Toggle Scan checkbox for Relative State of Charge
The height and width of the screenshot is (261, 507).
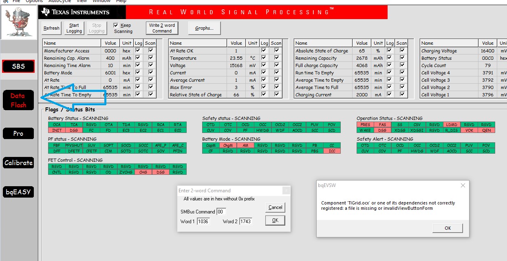[277, 95]
